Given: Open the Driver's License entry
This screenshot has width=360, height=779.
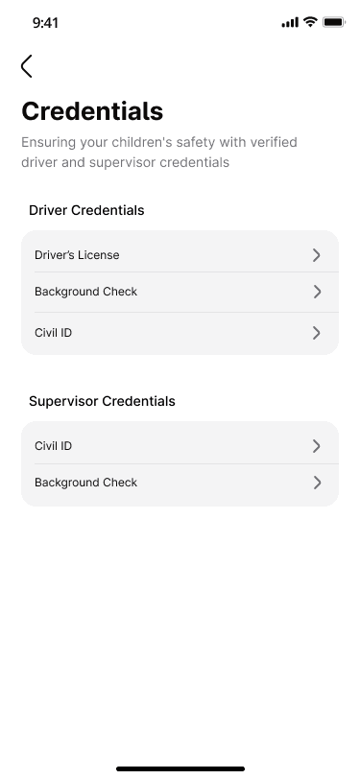Looking at the screenshot, I should [x=180, y=251].
